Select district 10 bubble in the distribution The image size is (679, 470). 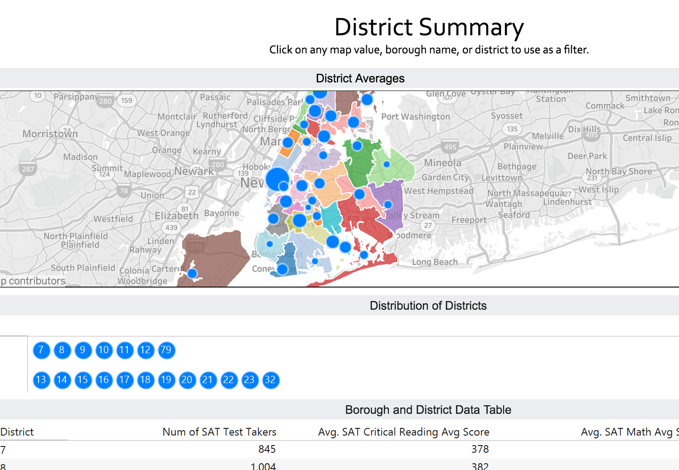104,350
